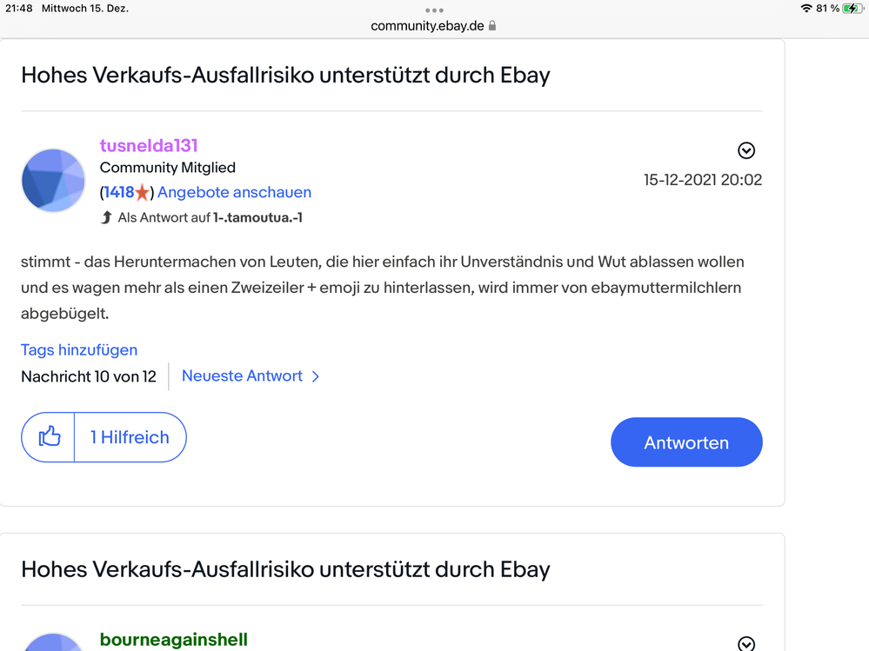Viewport: 869px width, 651px height.
Task: Click the reply arrow icon
Action: click(107, 217)
